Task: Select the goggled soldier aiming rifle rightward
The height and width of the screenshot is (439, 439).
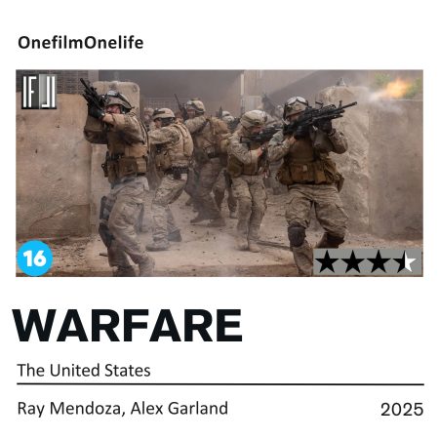Action: coord(312,182)
